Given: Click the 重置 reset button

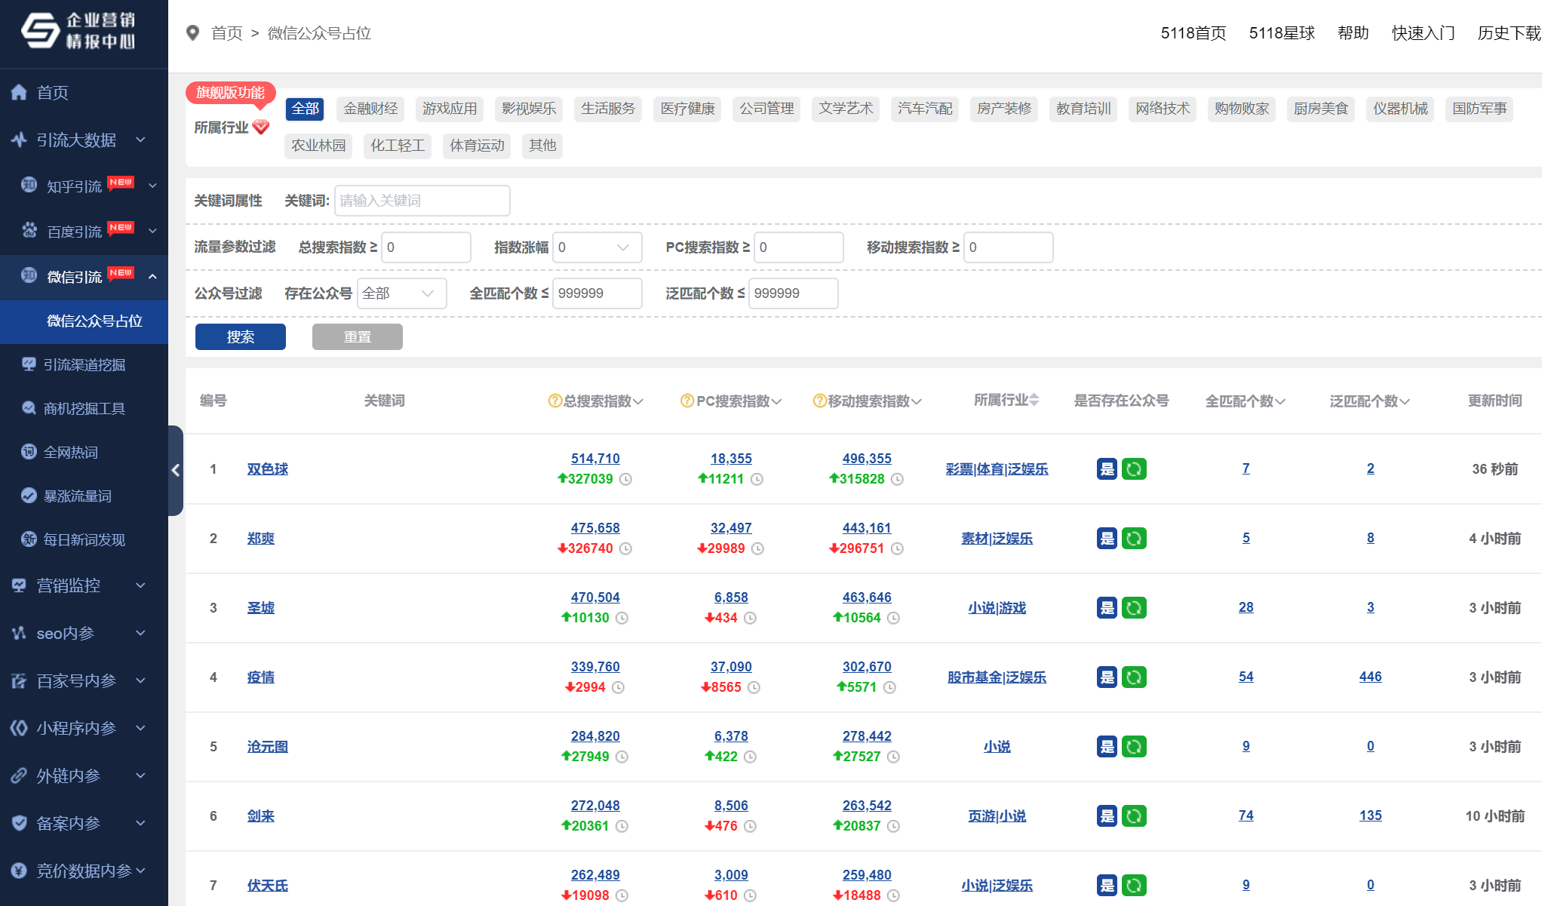Looking at the screenshot, I should [357, 336].
